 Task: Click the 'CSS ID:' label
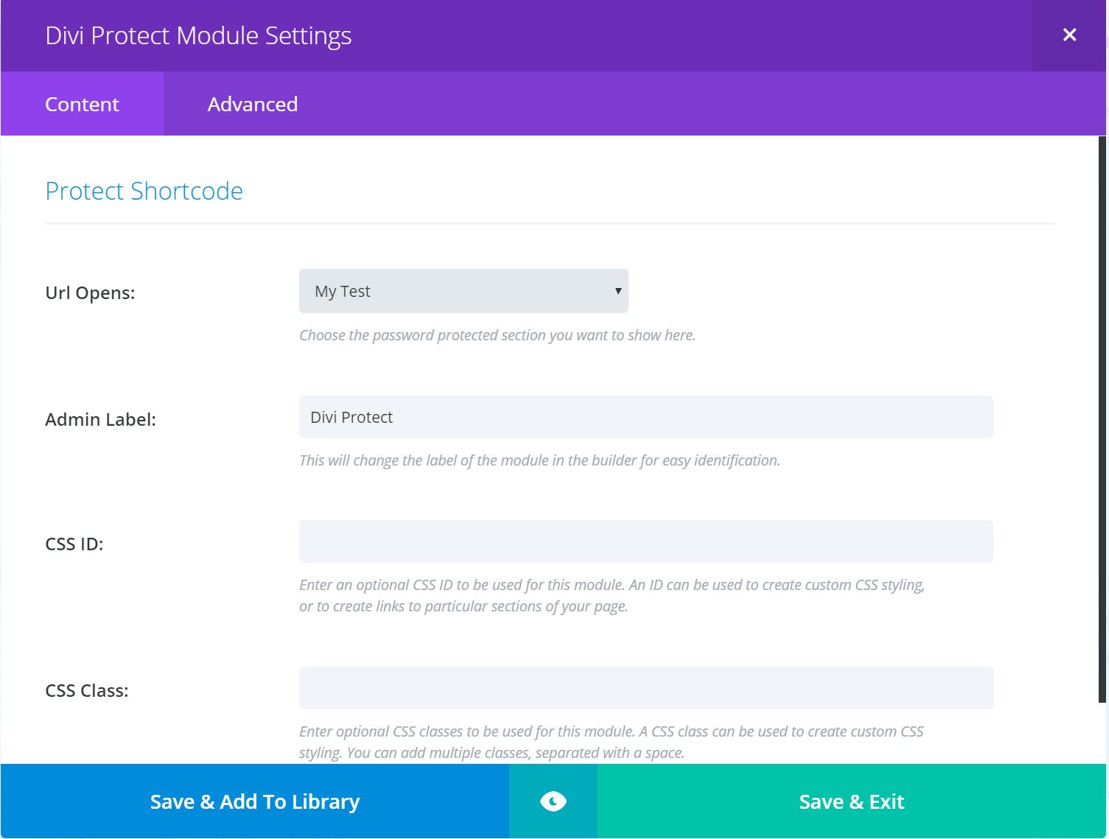click(74, 544)
